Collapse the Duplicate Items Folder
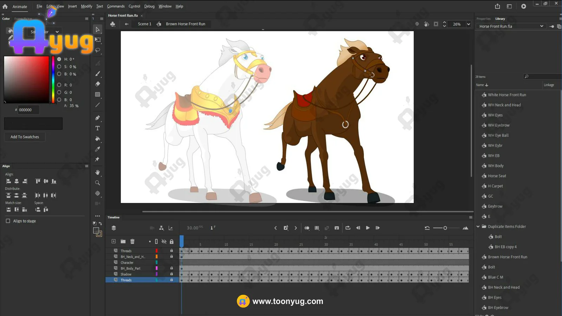 pyautogui.click(x=478, y=226)
